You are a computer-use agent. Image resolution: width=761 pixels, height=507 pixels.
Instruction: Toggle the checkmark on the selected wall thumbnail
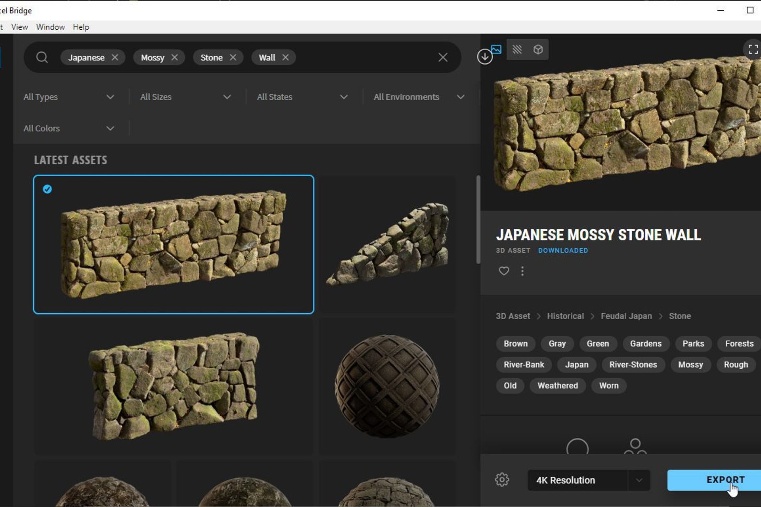click(x=47, y=189)
